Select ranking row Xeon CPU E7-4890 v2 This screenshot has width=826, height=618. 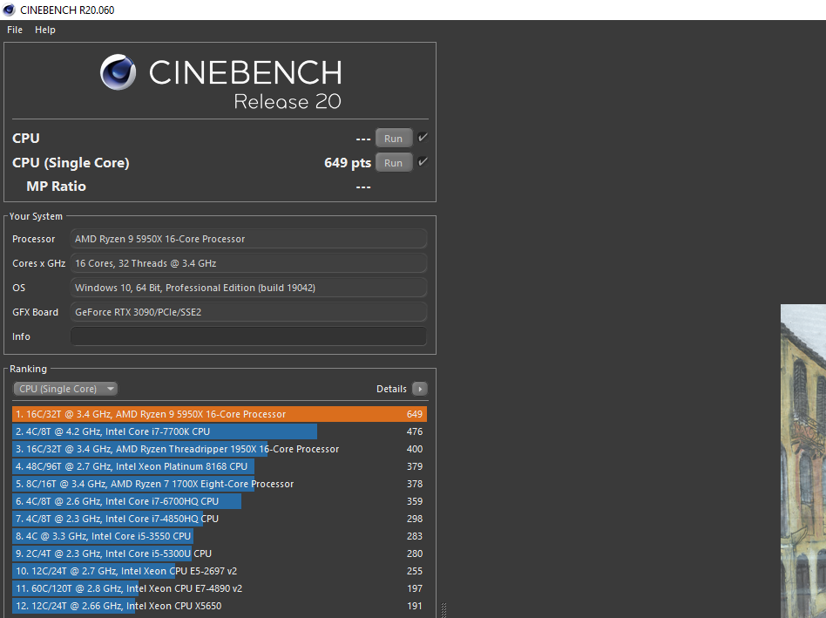click(220, 588)
